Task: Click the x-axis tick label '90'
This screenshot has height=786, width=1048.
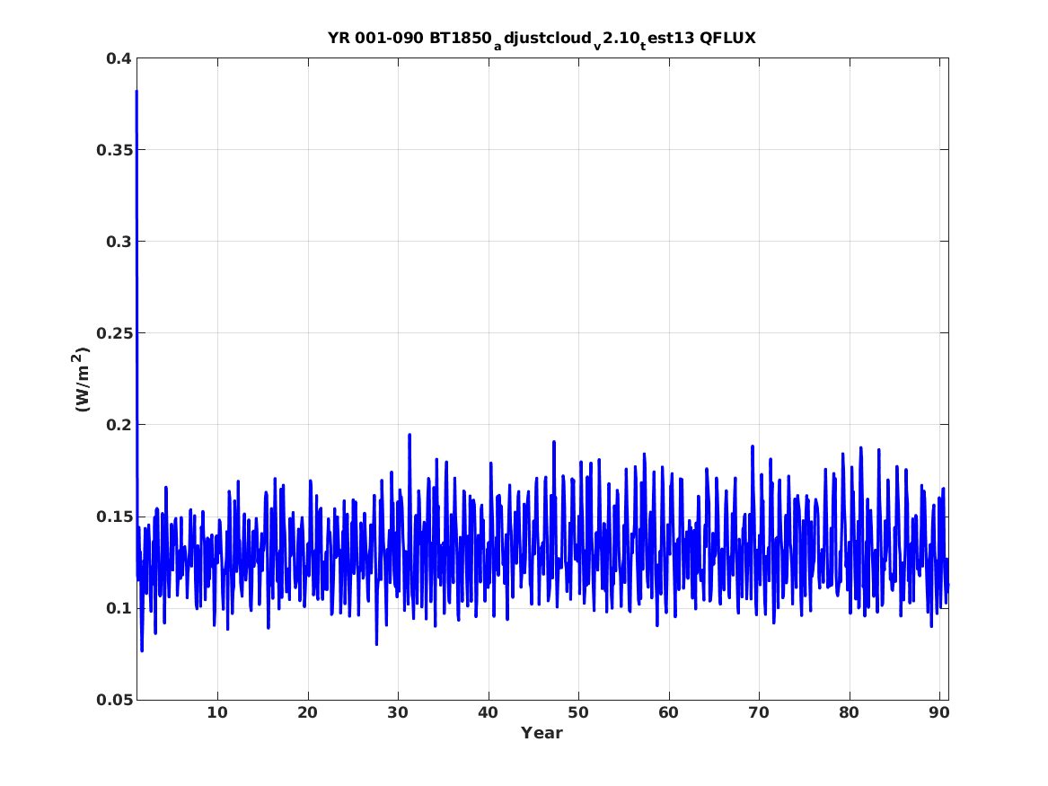Action: pos(939,713)
